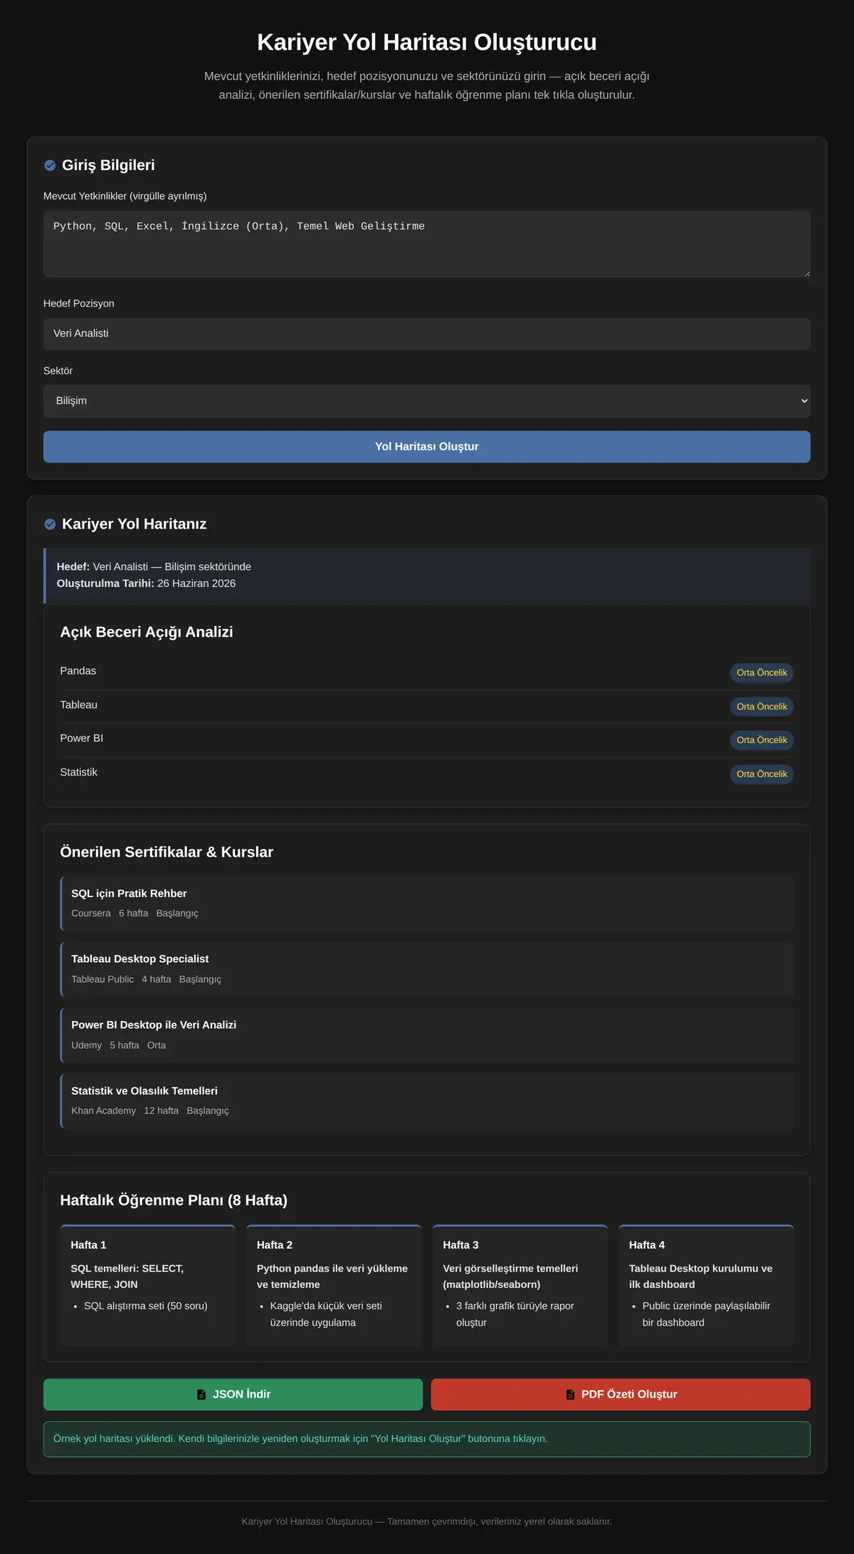854x1554 pixels.
Task: Click the file icon on JSON İndir
Action: click(x=201, y=1395)
